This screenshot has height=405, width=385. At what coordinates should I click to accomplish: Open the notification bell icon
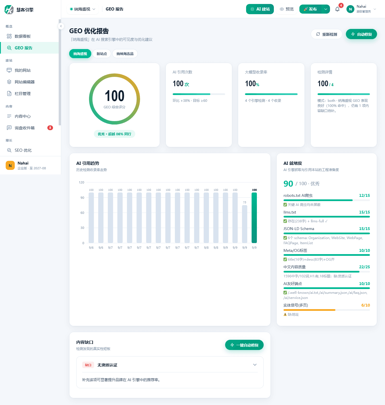click(x=337, y=9)
